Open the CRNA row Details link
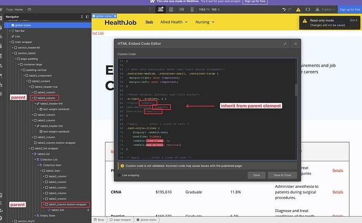 click(x=337, y=192)
